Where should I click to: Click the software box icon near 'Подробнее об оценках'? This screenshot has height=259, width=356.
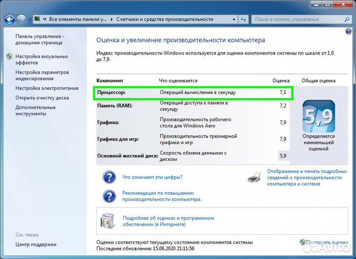(108, 221)
